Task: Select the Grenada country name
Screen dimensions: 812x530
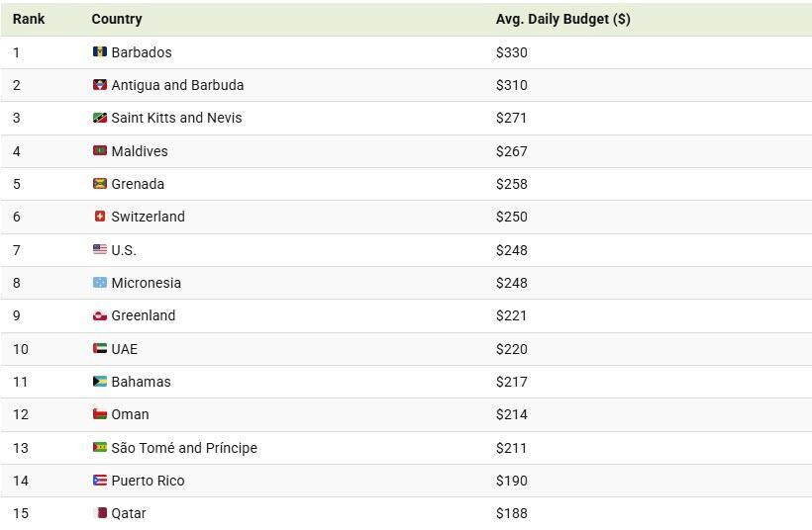Action: coord(138,184)
